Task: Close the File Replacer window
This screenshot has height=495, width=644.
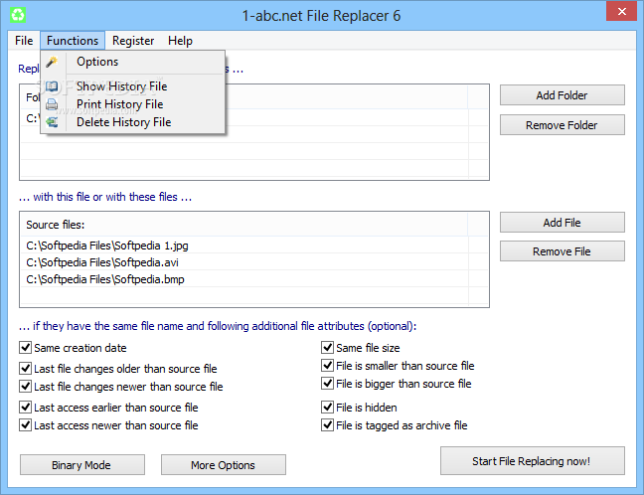Action: (622, 11)
